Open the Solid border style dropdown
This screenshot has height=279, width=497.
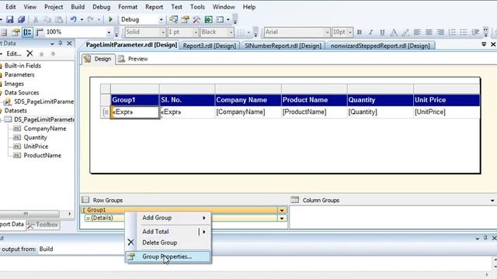[x=163, y=32]
